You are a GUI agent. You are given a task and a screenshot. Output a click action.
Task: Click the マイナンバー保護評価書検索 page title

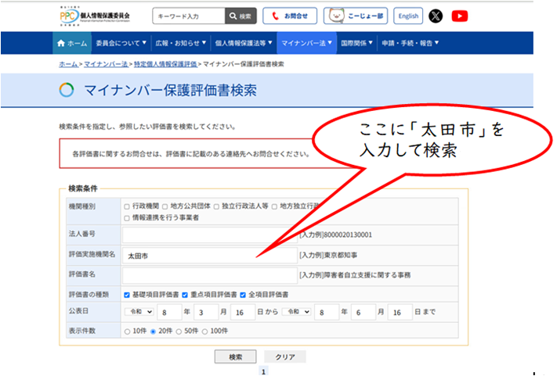point(170,91)
